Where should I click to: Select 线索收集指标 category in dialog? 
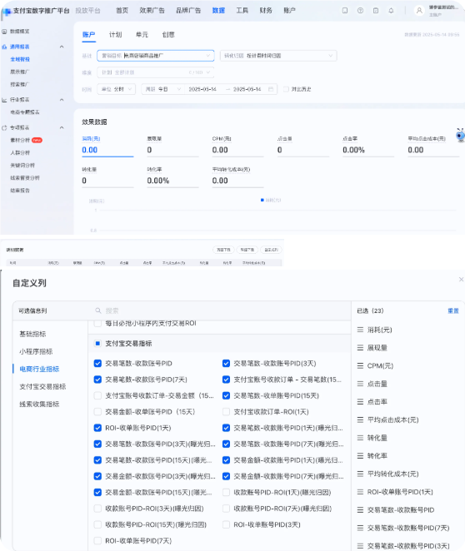[39, 405]
